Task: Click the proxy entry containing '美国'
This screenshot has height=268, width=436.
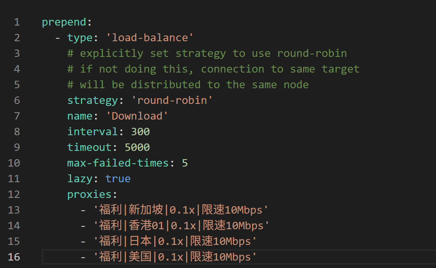Action: (x=175, y=257)
